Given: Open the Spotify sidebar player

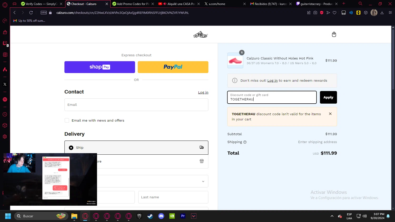Looking at the screenshot, I should [5, 99].
